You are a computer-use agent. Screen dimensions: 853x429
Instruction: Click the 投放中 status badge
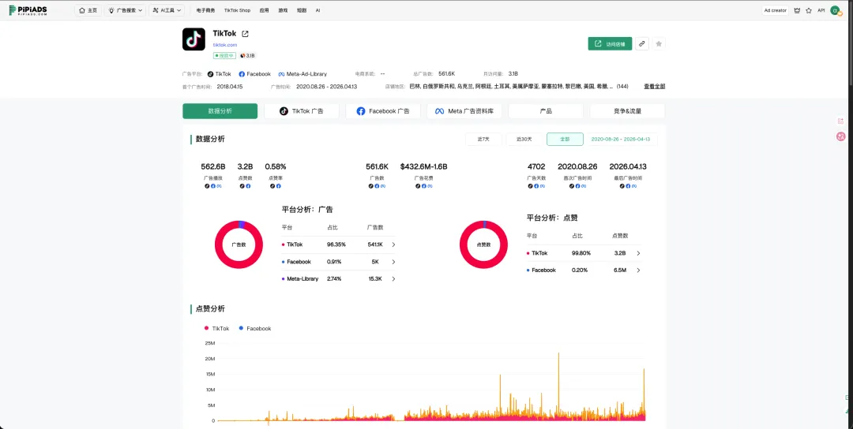pyautogui.click(x=224, y=55)
